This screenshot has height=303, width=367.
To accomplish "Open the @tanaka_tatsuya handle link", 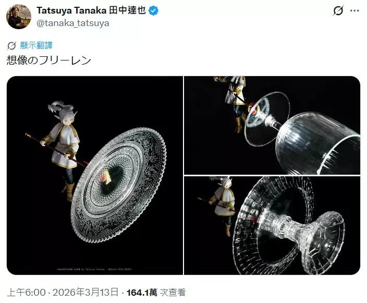I will tap(73, 23).
